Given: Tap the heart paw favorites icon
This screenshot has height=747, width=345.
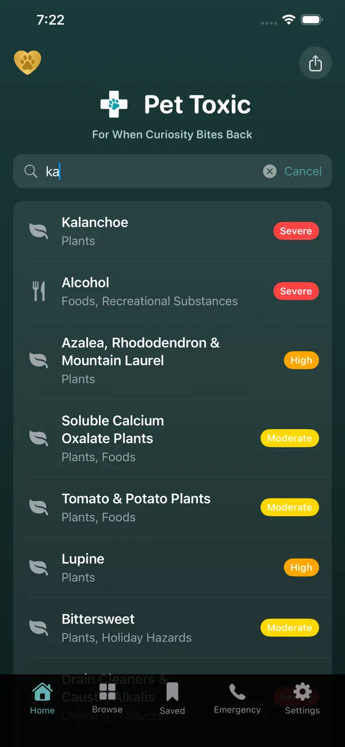Looking at the screenshot, I should [x=28, y=62].
